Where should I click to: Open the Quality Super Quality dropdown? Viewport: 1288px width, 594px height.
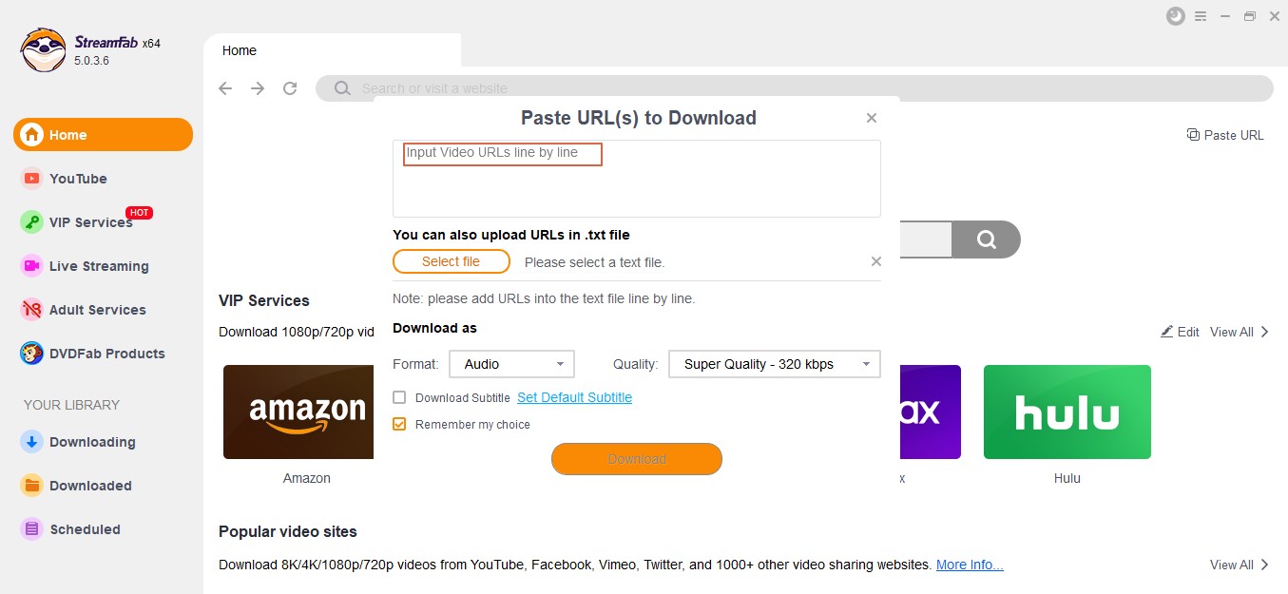tap(775, 364)
